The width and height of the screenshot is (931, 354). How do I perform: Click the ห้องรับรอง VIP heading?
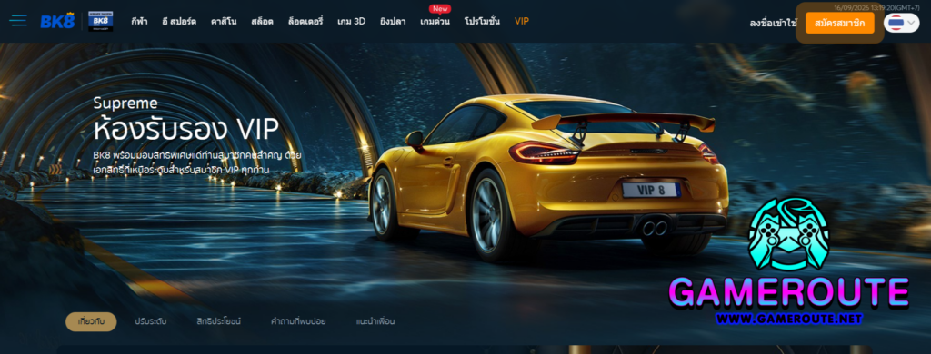click(x=185, y=129)
